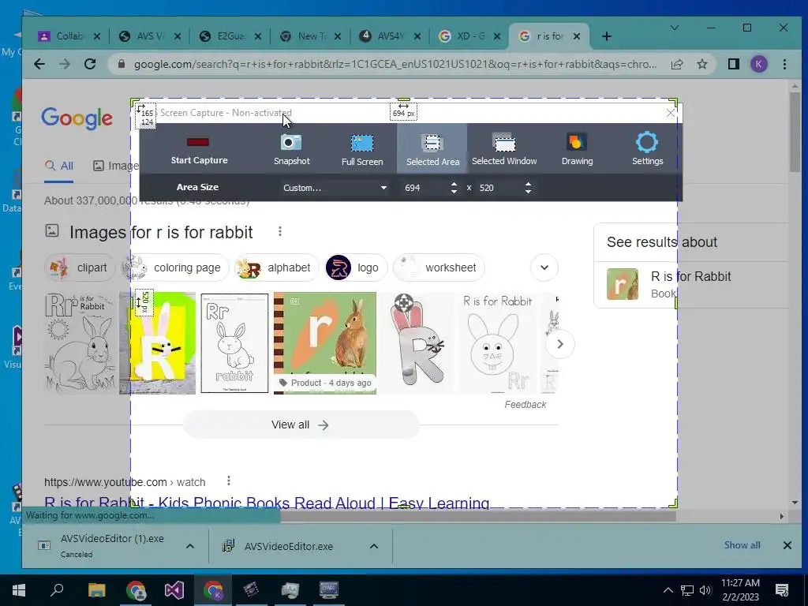808x606 pixels.
Task: Open R is for Rabbit Kids Phonic link
Action: (x=267, y=503)
